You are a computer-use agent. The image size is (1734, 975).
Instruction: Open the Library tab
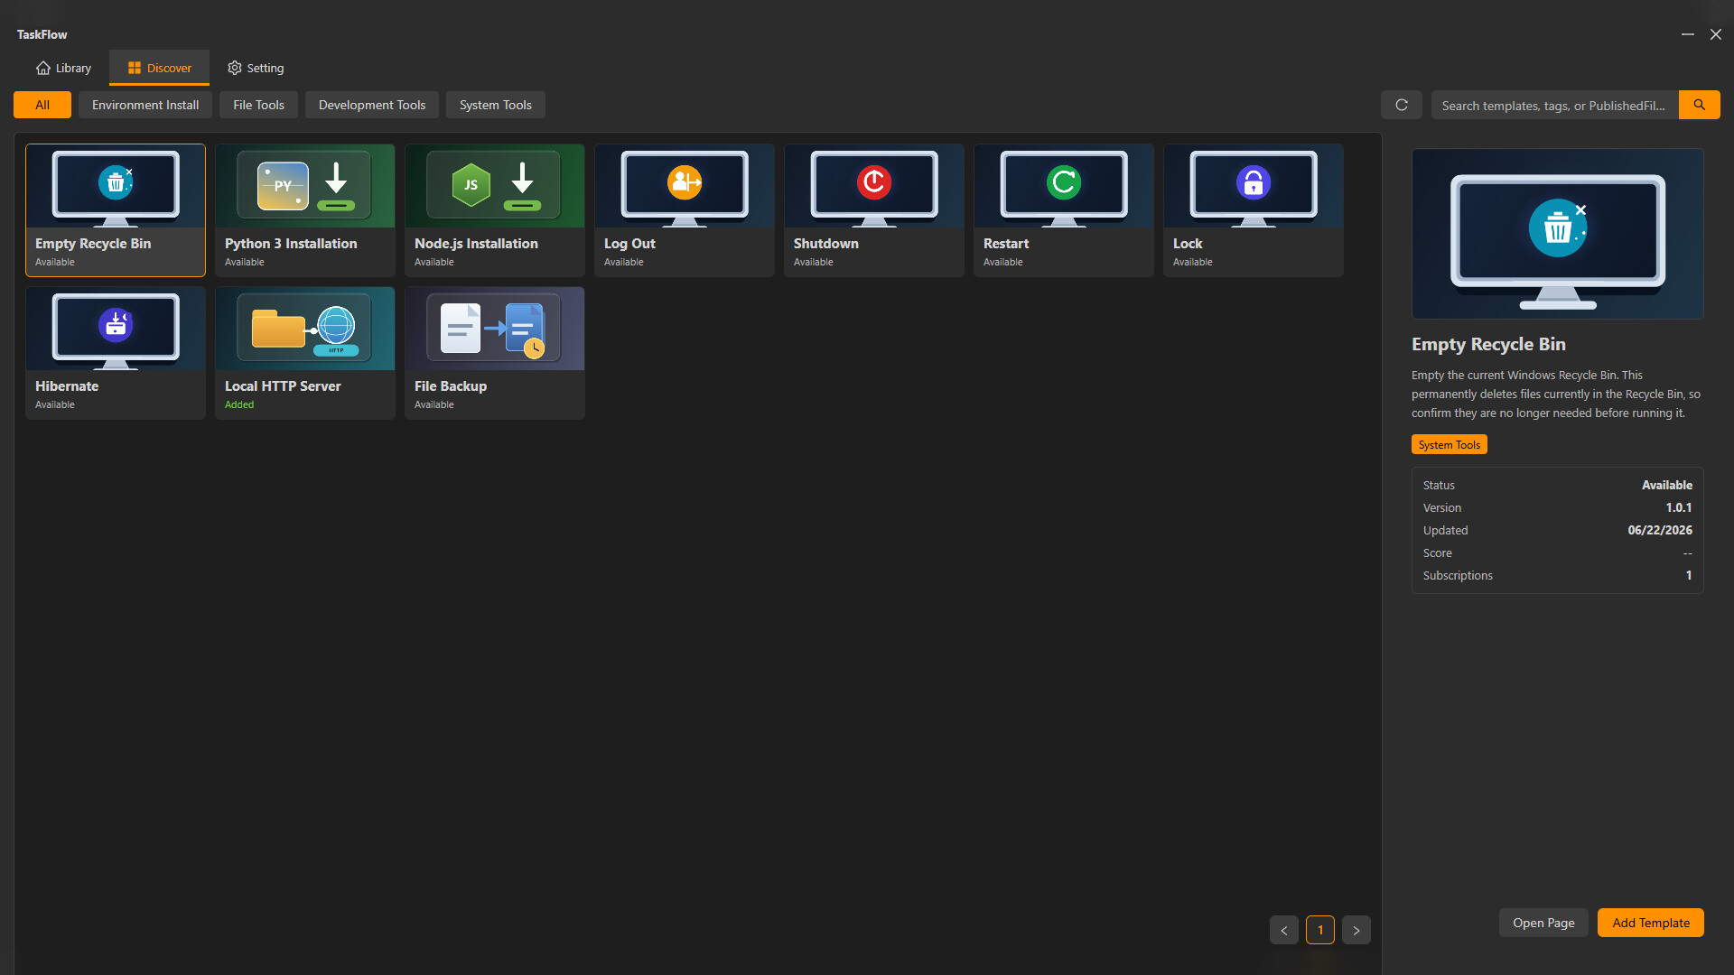(x=63, y=68)
